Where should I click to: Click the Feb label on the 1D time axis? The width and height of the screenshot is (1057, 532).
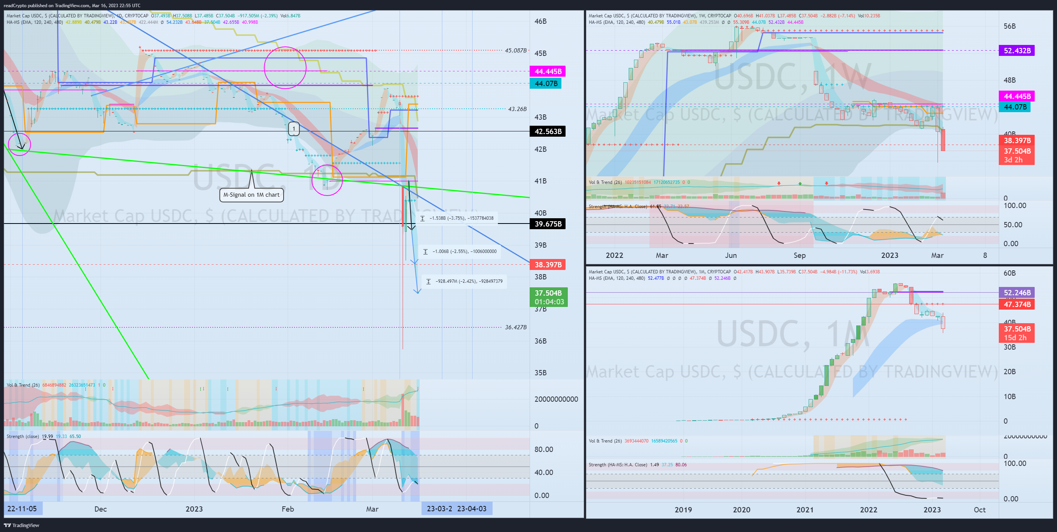coord(288,509)
